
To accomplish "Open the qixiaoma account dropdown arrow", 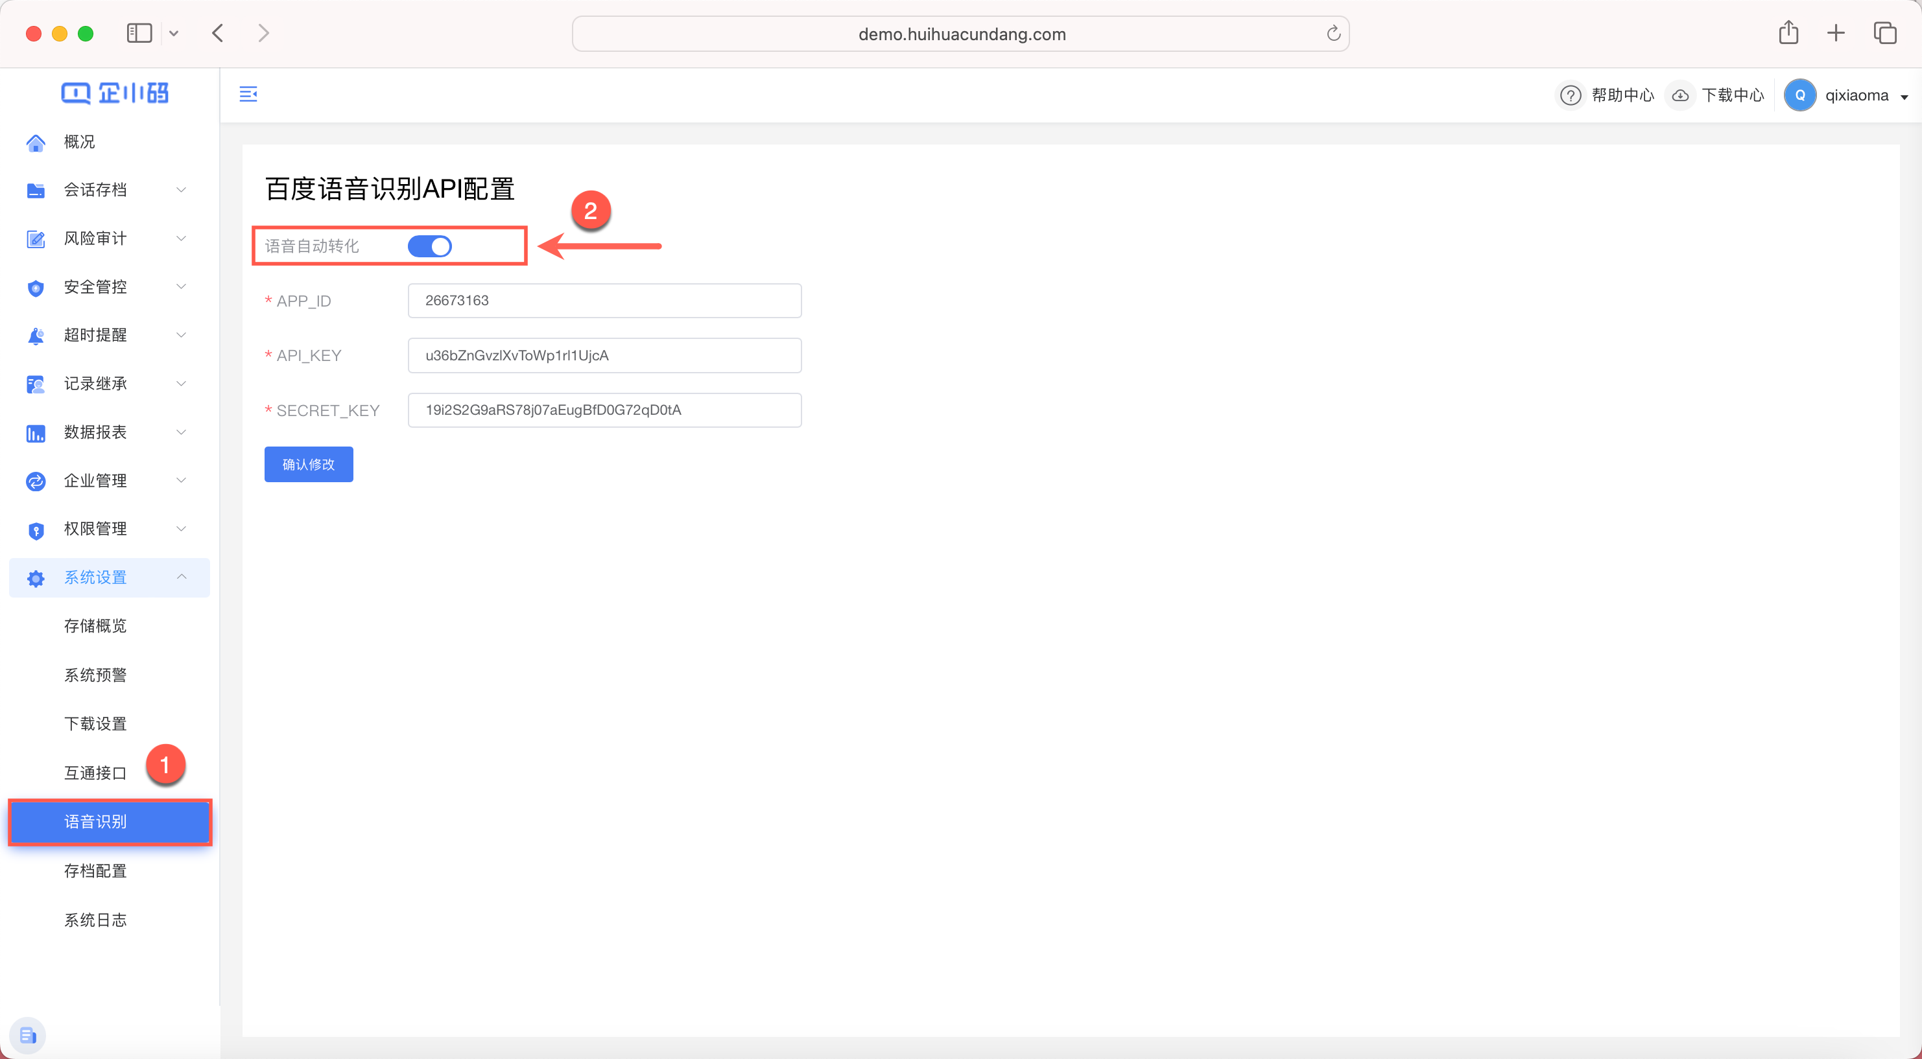I will tap(1904, 97).
